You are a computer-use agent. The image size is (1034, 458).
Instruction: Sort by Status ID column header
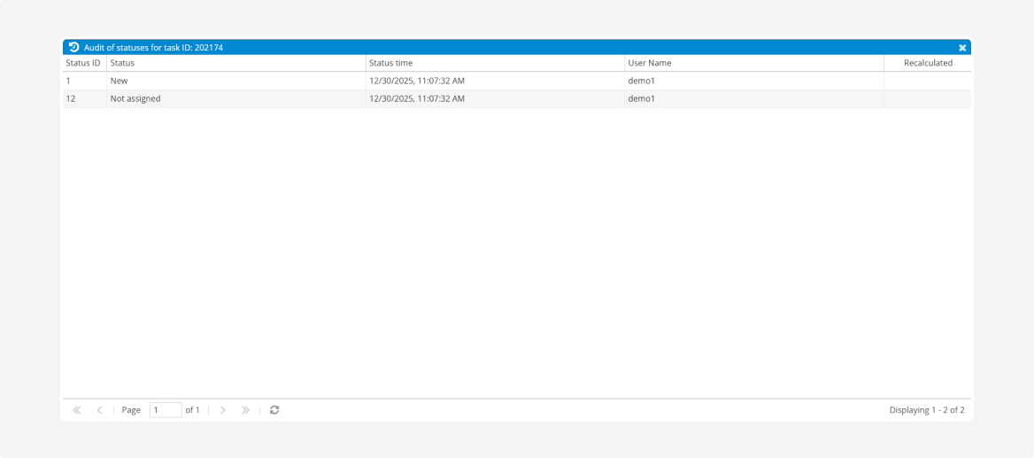tap(83, 63)
